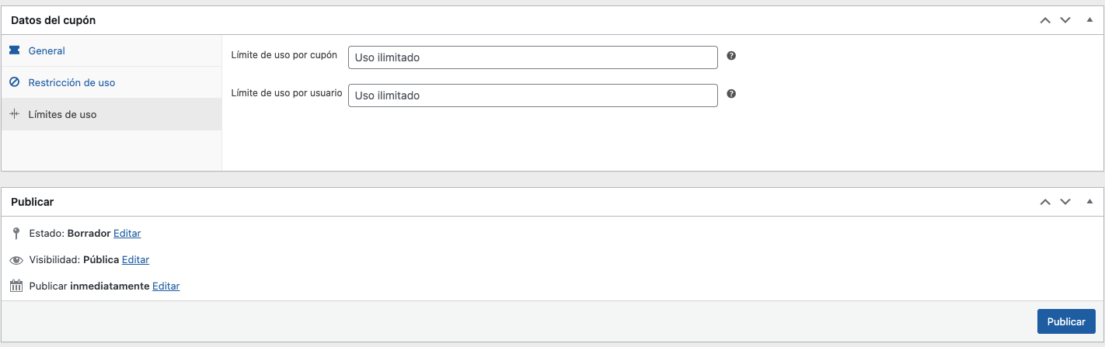Image resolution: width=1105 pixels, height=347 pixels.
Task: Collapse the Datos del cupón panel
Action: click(1089, 20)
